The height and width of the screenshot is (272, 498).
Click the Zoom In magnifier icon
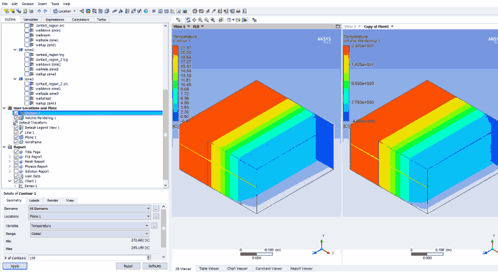tap(201, 20)
